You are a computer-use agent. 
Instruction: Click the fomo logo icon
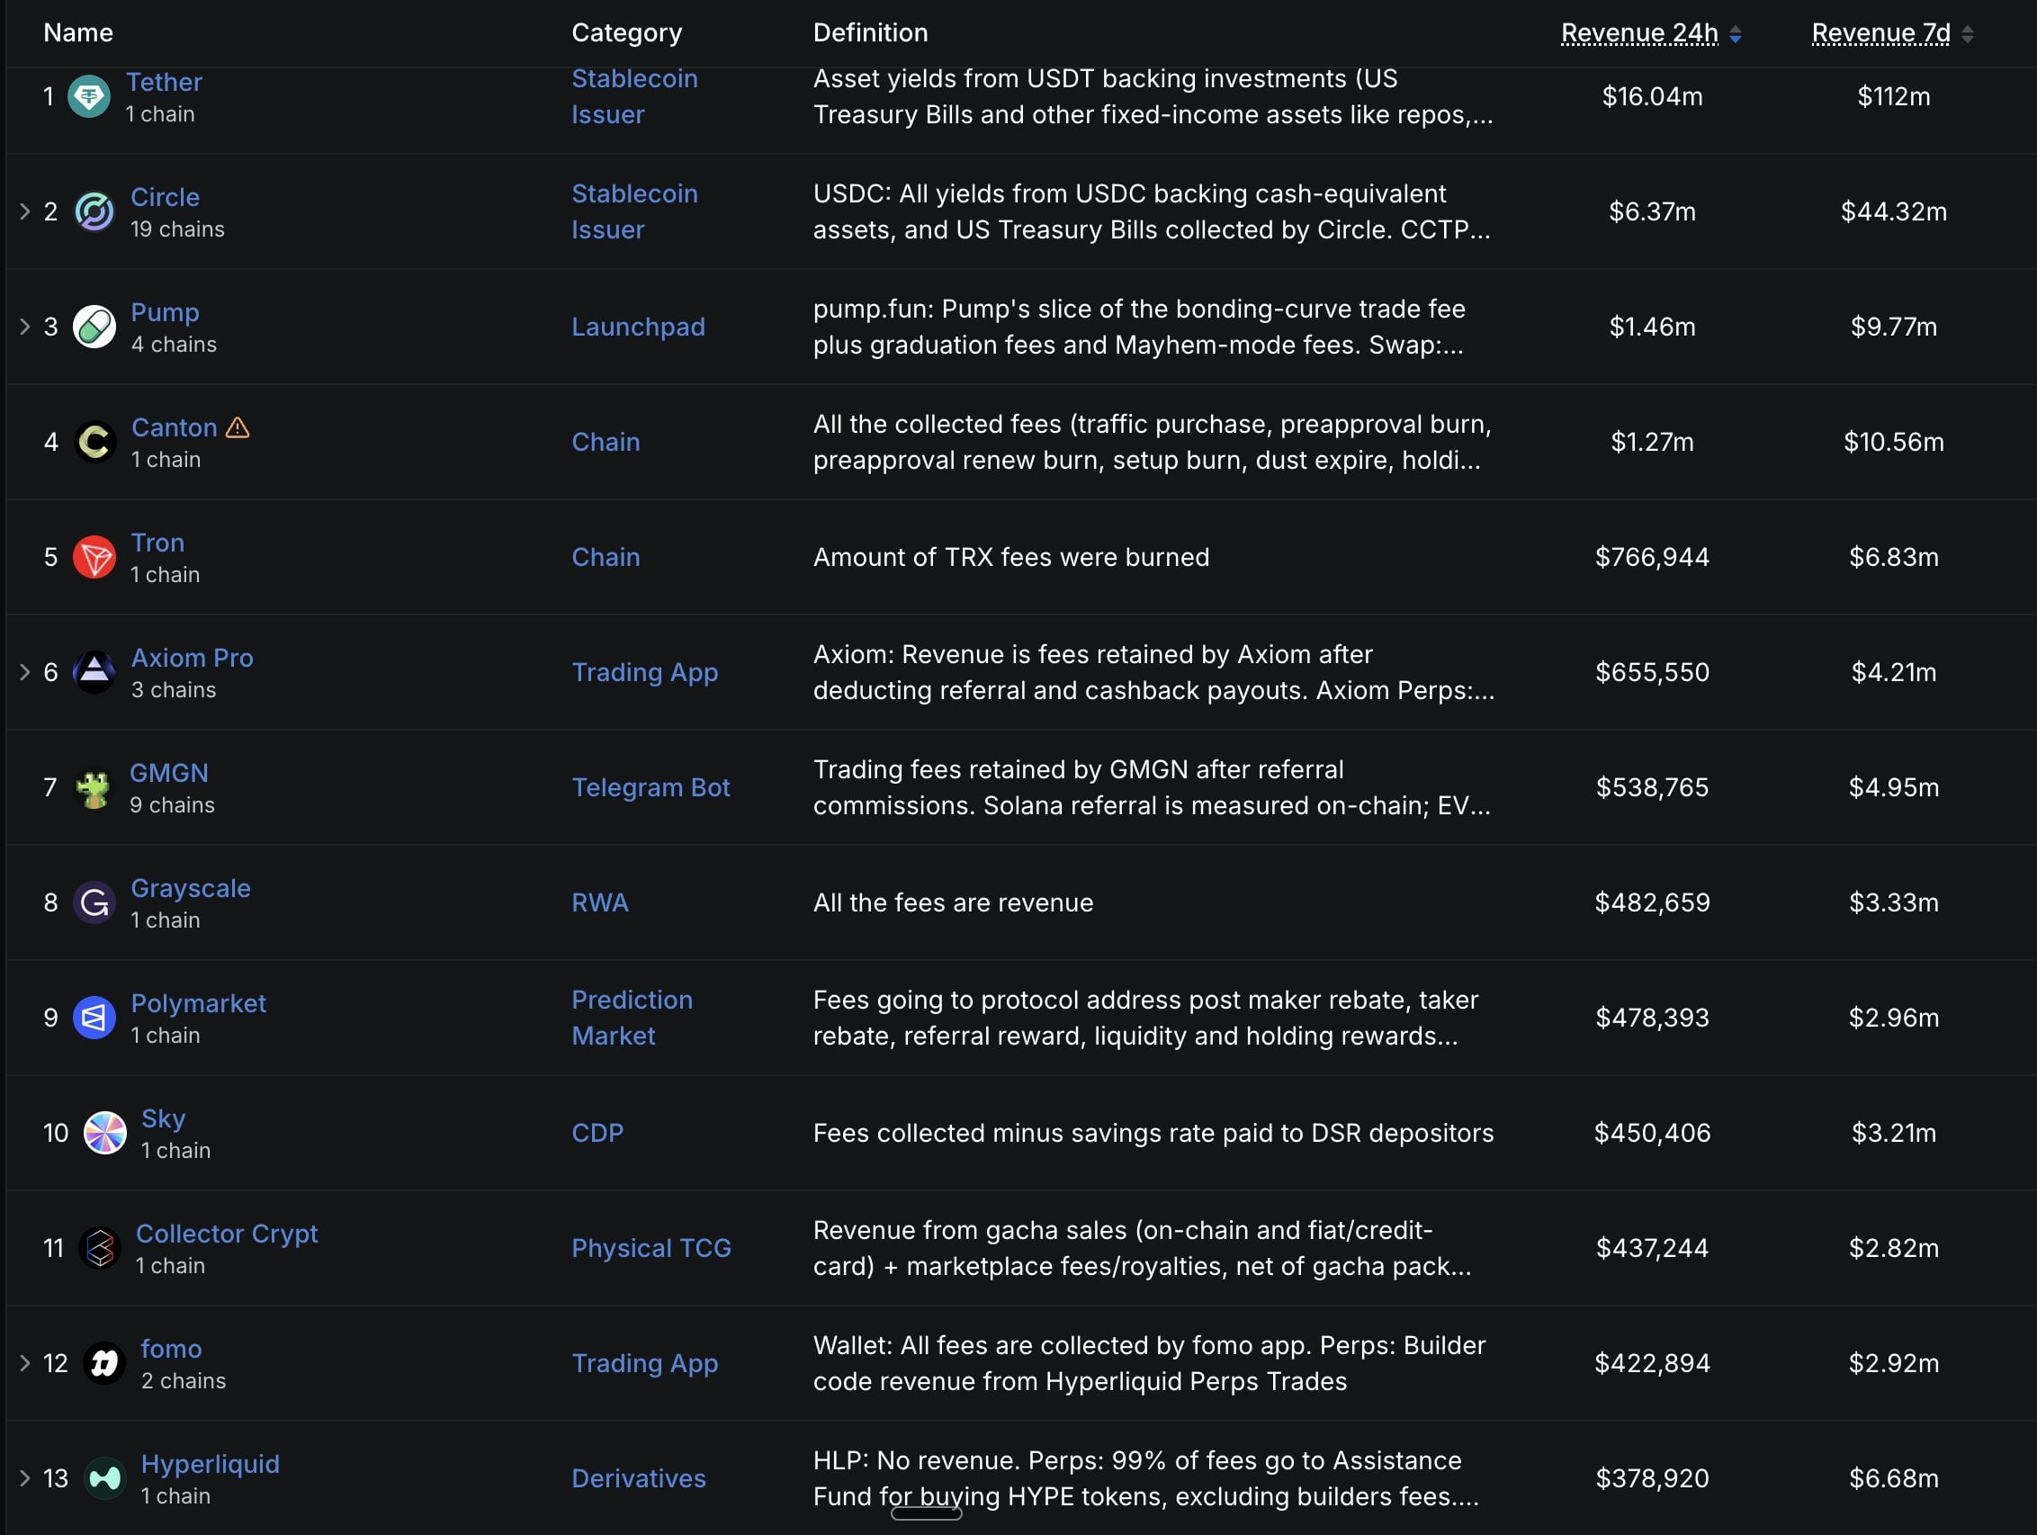click(x=104, y=1363)
